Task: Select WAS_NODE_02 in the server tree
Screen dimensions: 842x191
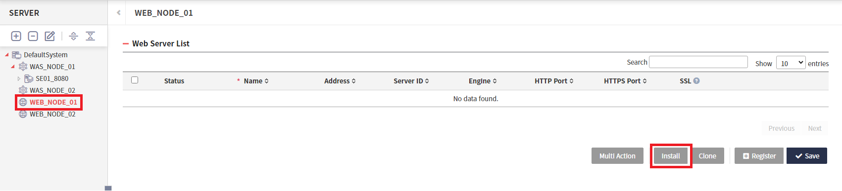Action: point(52,90)
